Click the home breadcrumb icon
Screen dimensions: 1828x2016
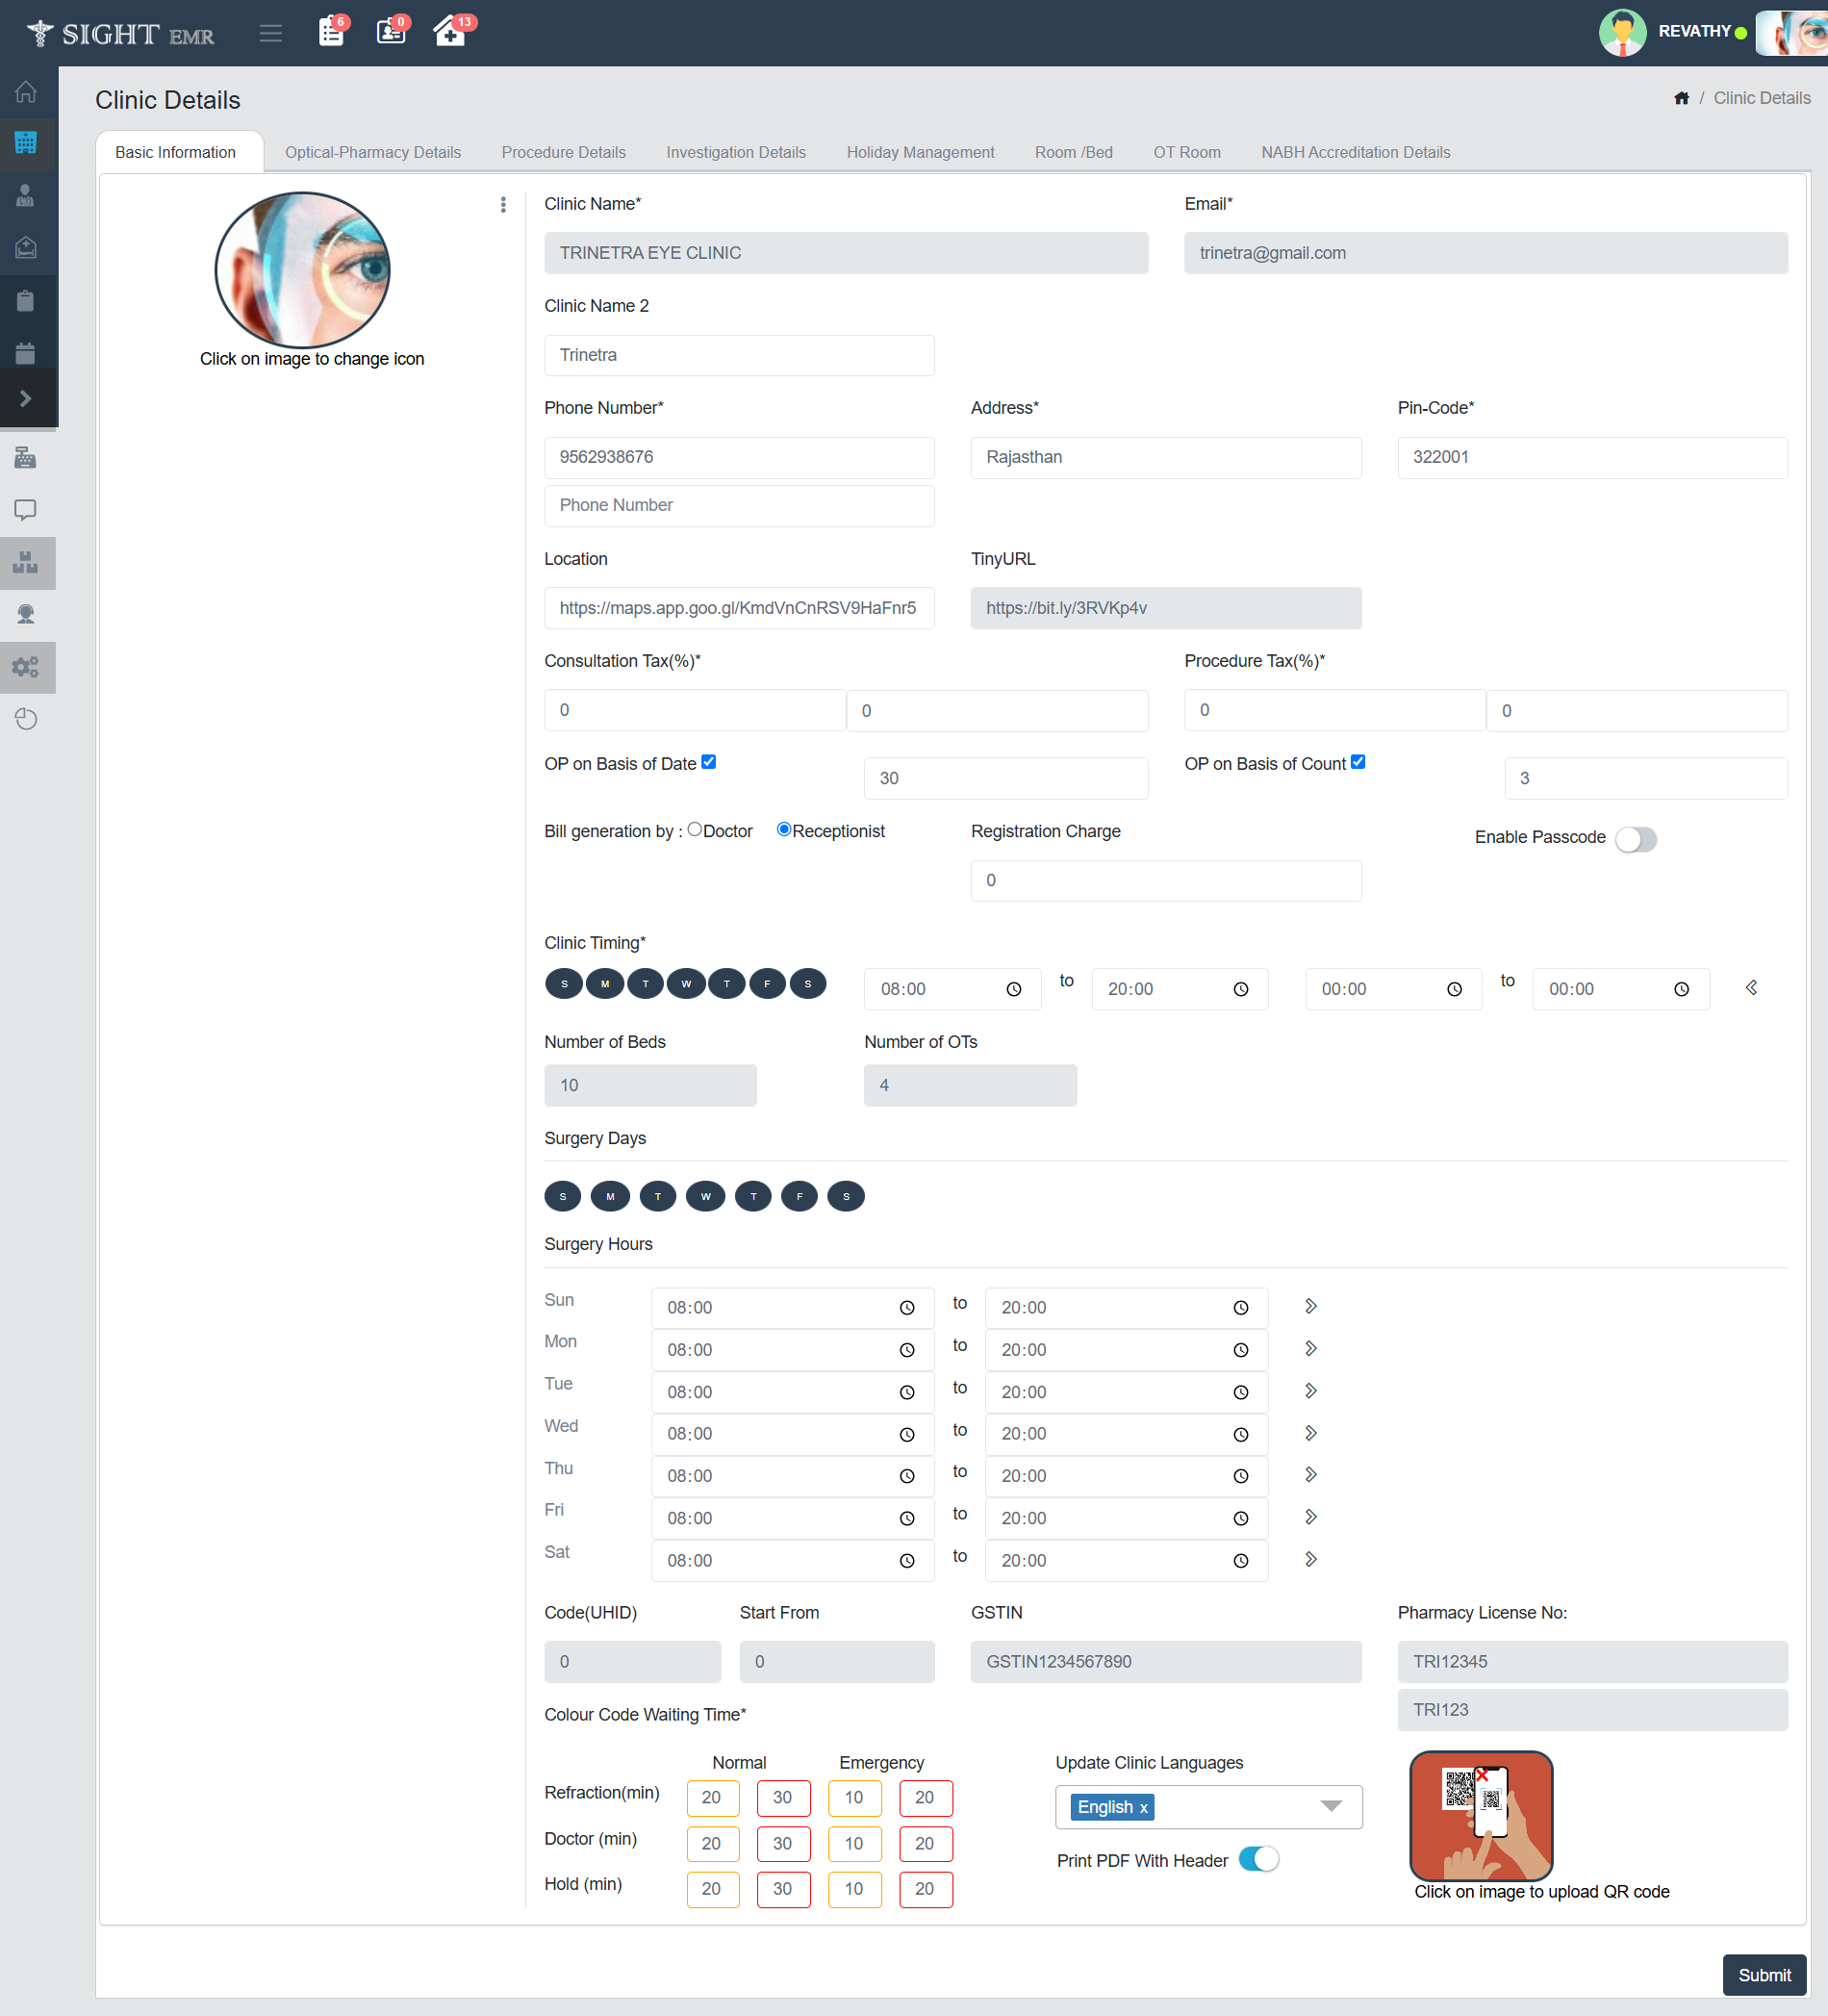pos(1681,98)
